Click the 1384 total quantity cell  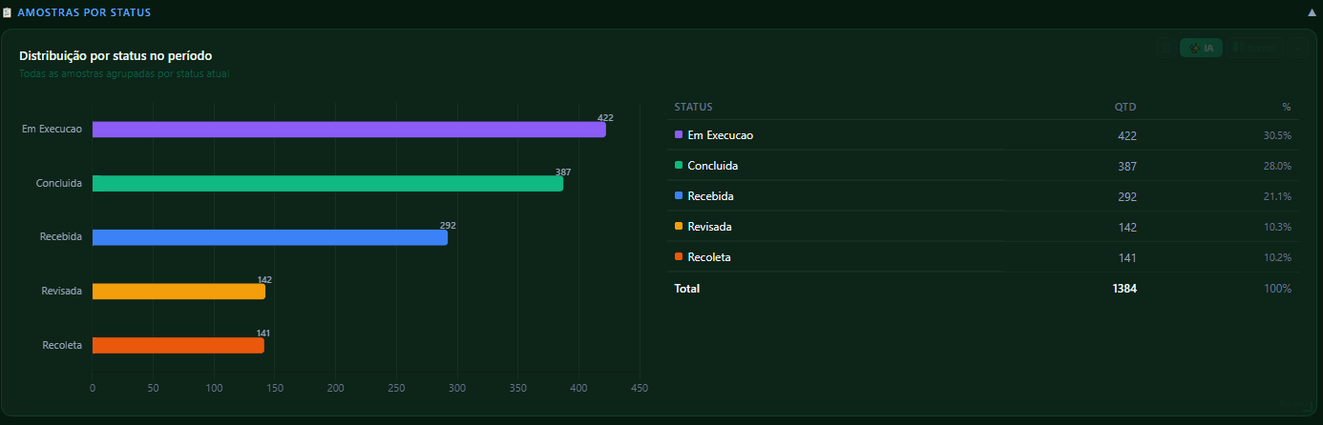point(1124,288)
